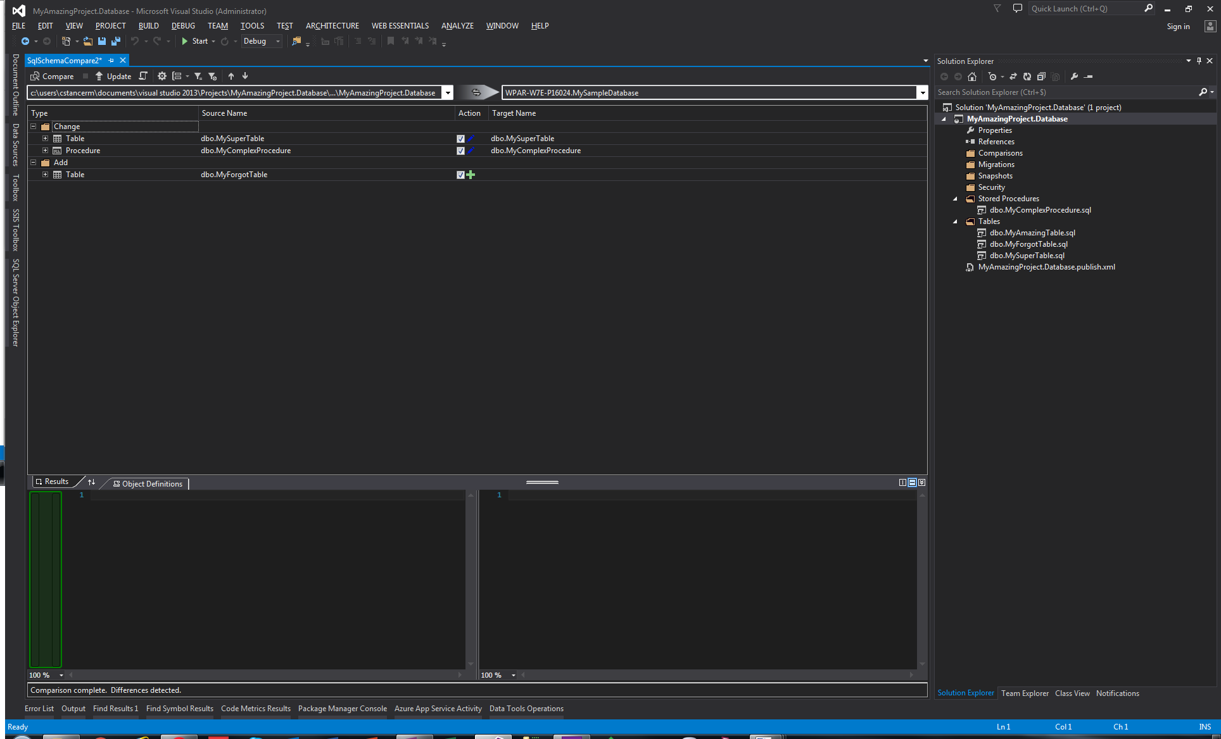This screenshot has height=739, width=1221.
Task: Close the SqlSchemaCompare2 document tab
Action: pyautogui.click(x=123, y=60)
